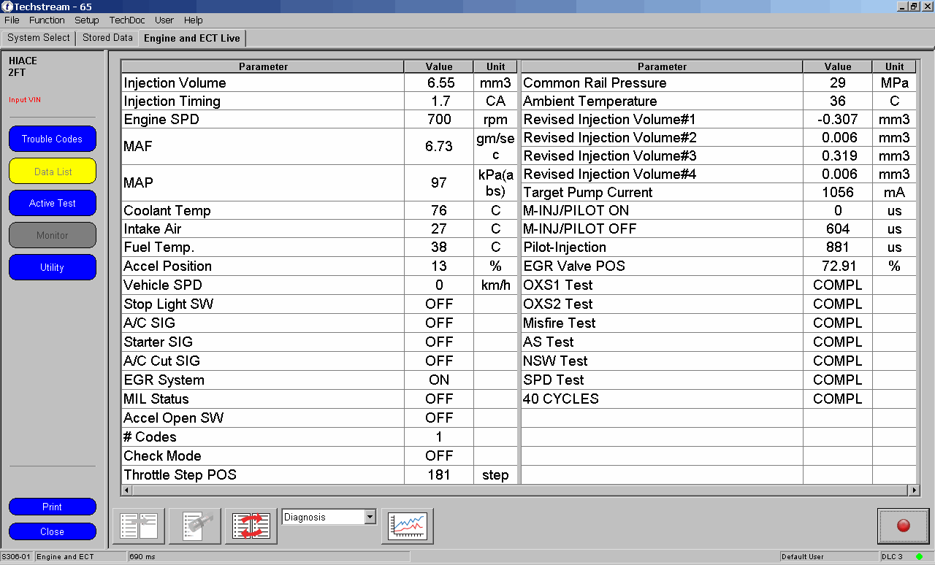Click the 1056 pump current value
Screen dimensions: 935x565
838,192
